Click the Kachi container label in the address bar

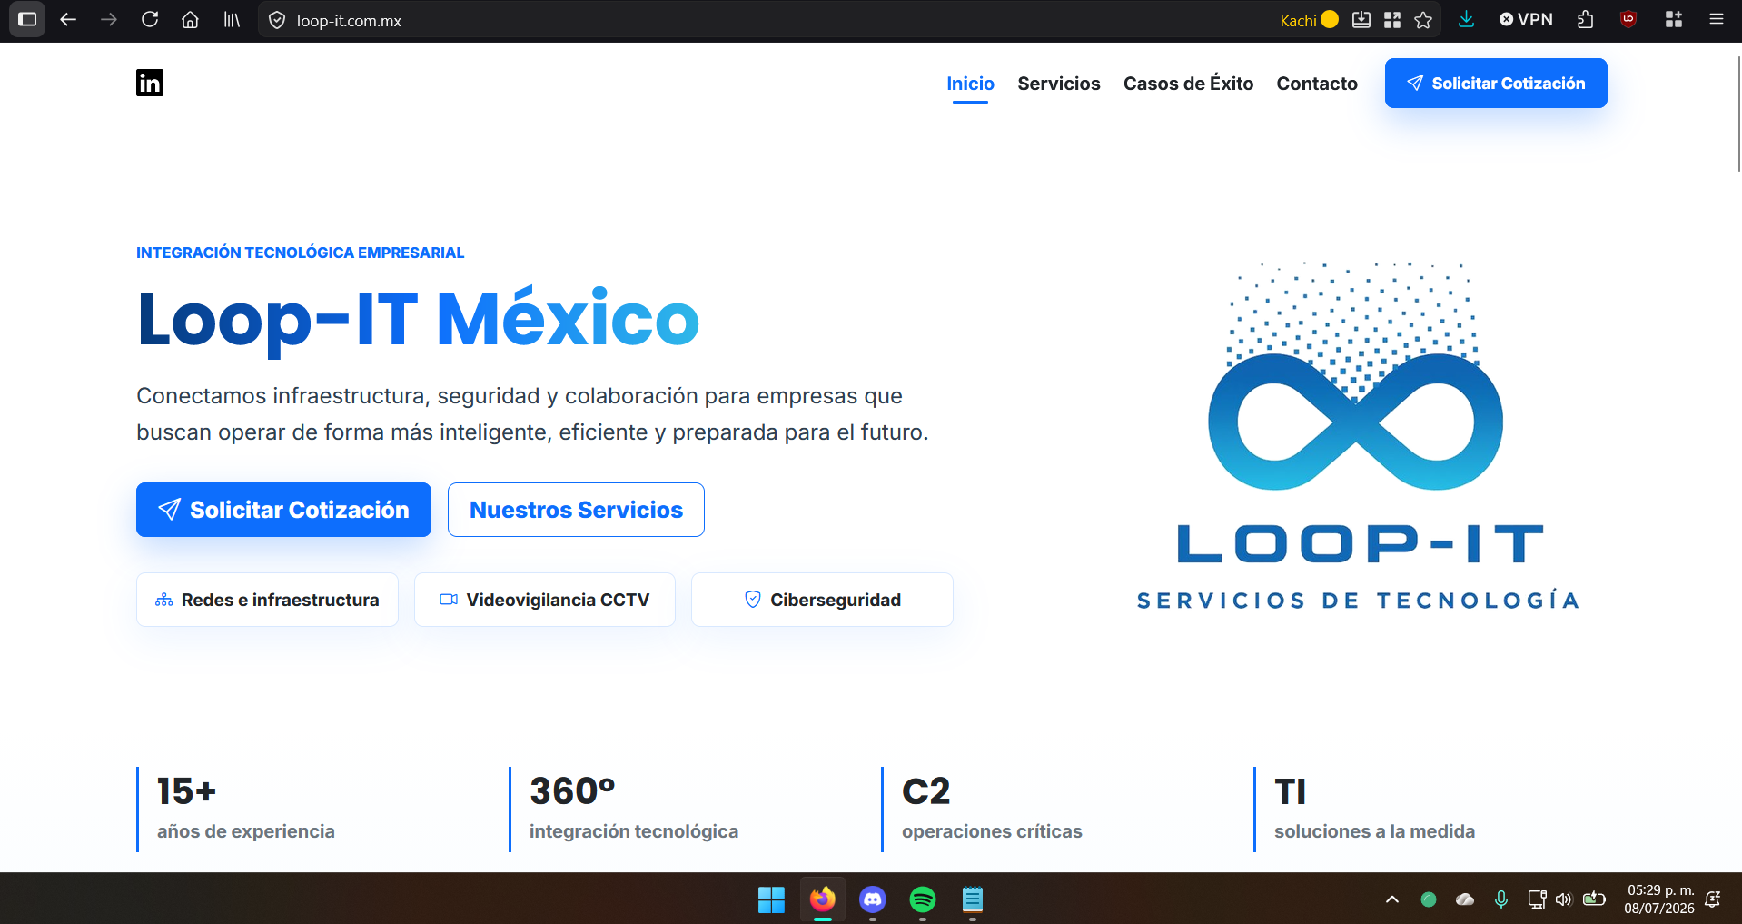(x=1309, y=20)
